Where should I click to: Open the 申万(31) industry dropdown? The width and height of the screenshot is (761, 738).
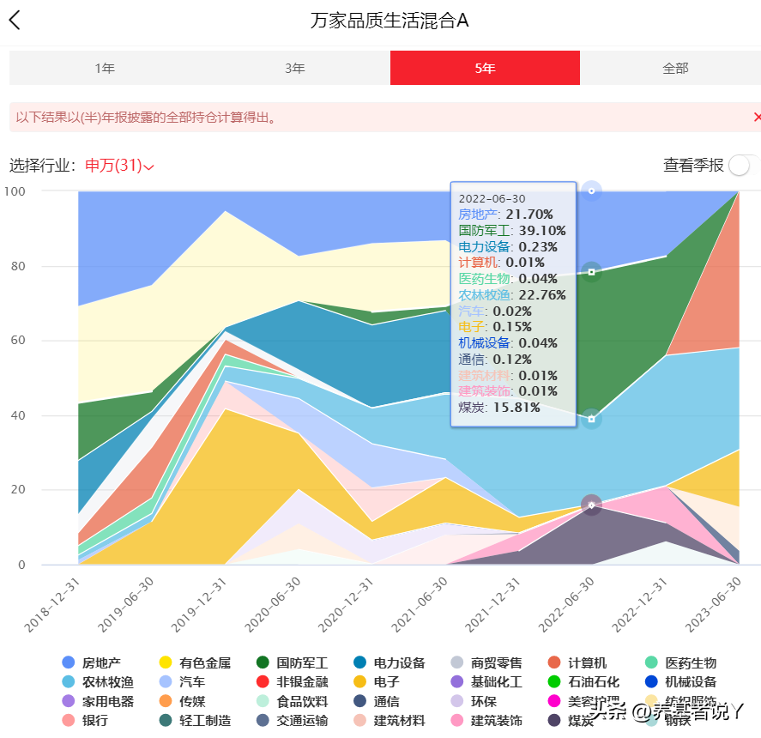click(119, 166)
